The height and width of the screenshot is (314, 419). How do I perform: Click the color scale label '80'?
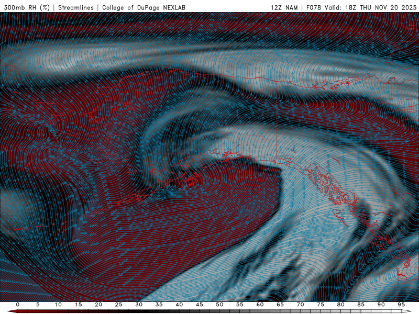340,305
